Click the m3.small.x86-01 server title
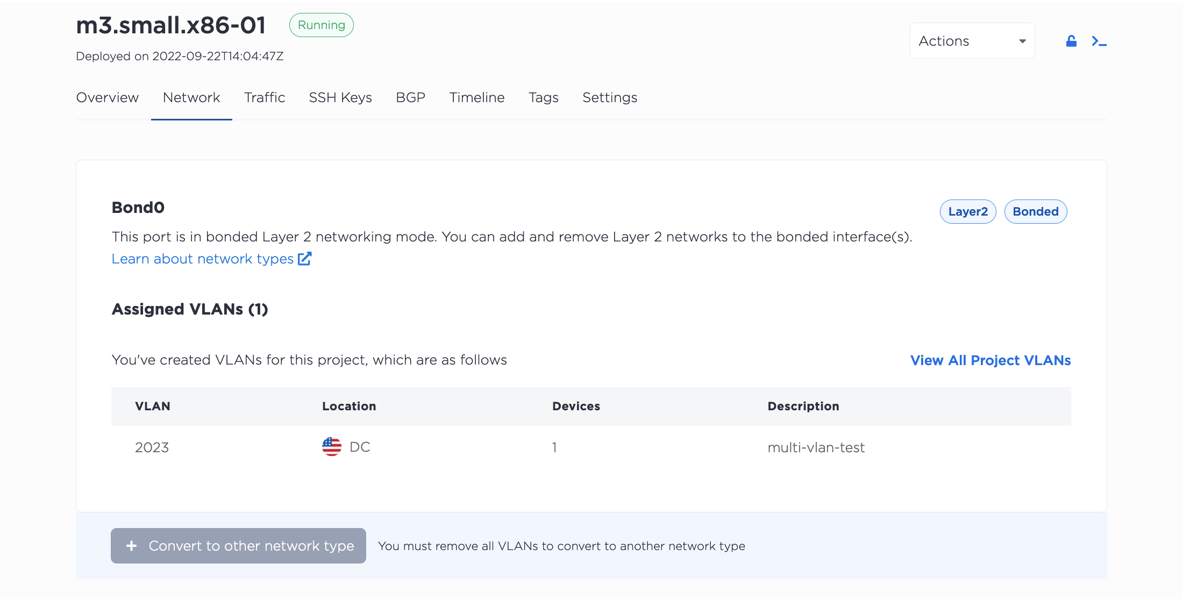Screen dimensions: 1183x599 (x=171, y=25)
